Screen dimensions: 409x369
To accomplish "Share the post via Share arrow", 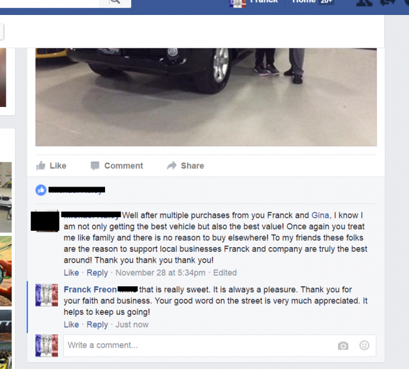I will pyautogui.click(x=185, y=166).
